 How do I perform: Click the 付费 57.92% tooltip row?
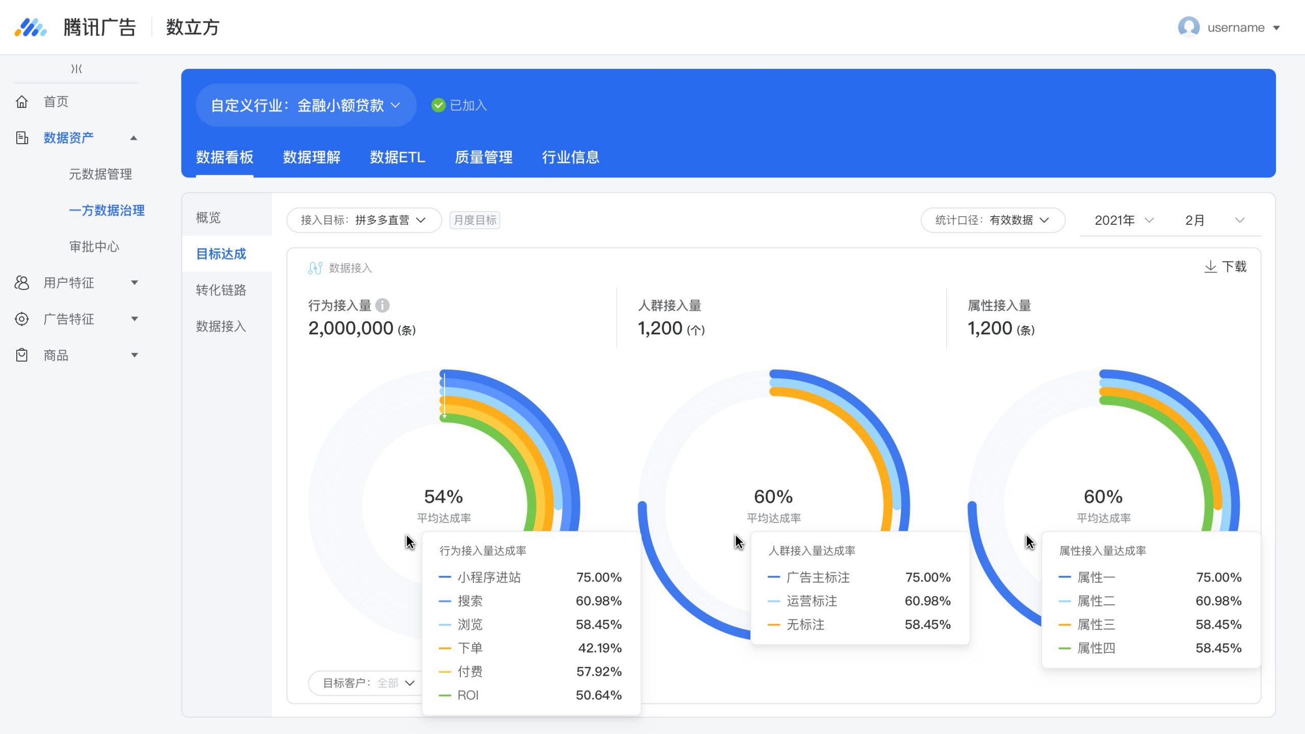coord(530,671)
